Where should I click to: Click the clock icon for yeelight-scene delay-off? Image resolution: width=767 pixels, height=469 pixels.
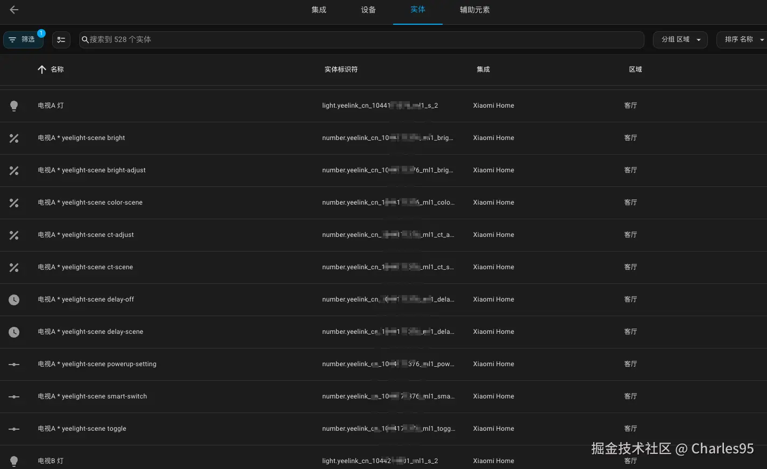point(14,299)
